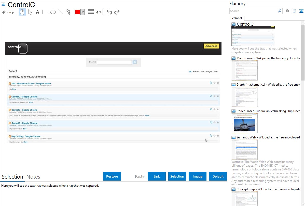Image resolution: width=305 pixels, height=206 pixels.
Task: Activate the hand pan tool
Action: coord(22,12)
